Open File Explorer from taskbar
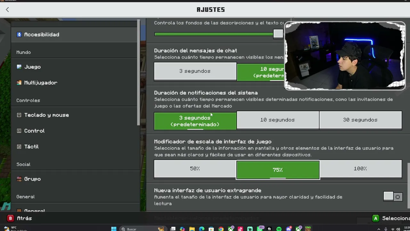 pyautogui.click(x=192, y=229)
